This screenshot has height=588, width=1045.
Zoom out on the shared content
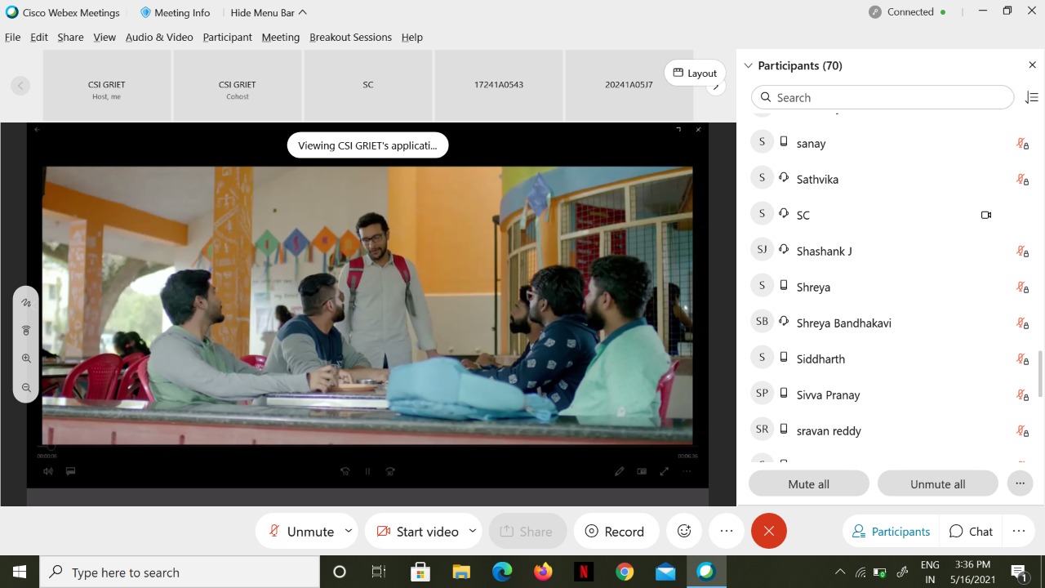point(26,388)
